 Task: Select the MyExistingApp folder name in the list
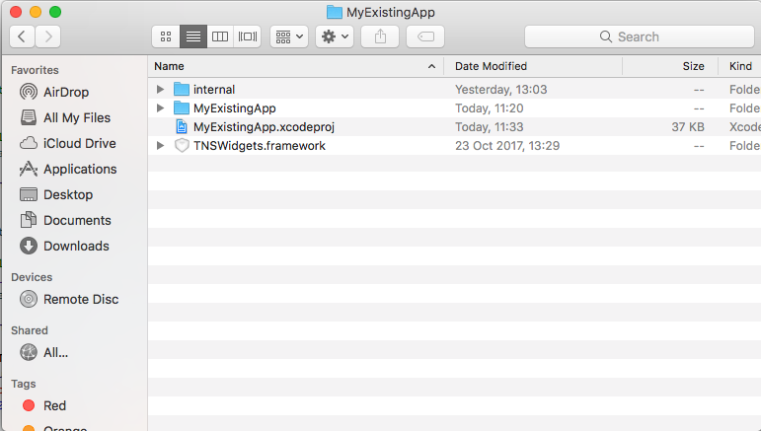pos(234,108)
